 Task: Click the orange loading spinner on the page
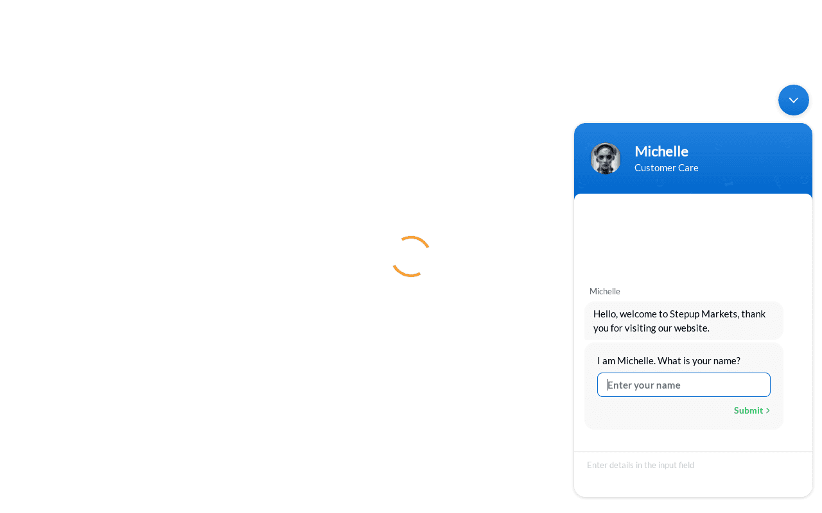[x=411, y=256]
